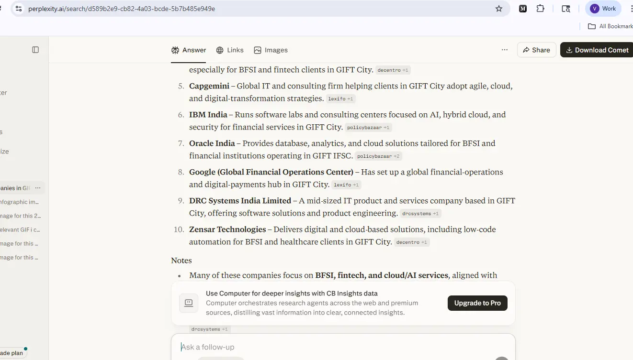The width and height of the screenshot is (633, 360).
Task: Open the policybazaar citation on IBM India item
Action: click(368, 128)
